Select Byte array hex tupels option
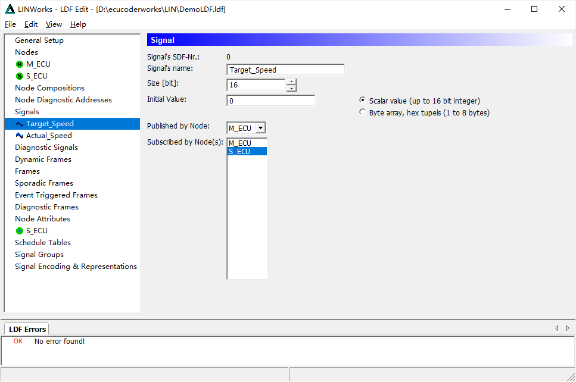Image resolution: width=576 pixels, height=382 pixels. [363, 112]
